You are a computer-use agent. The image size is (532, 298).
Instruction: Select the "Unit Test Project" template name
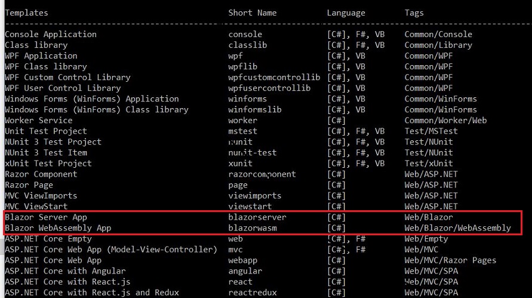[x=46, y=131]
